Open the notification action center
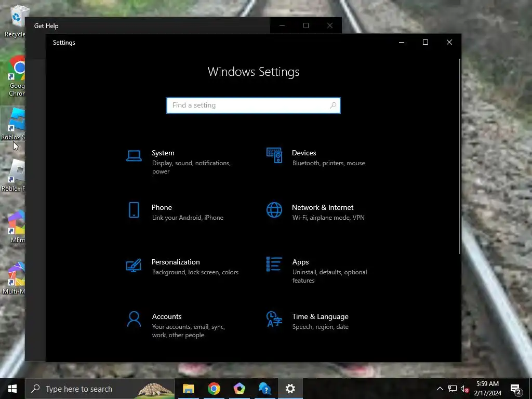This screenshot has height=399, width=532. 516,389
